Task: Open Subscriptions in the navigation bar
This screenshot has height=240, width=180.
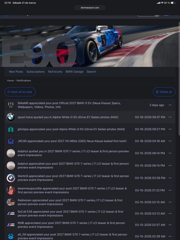Action: [35, 72]
